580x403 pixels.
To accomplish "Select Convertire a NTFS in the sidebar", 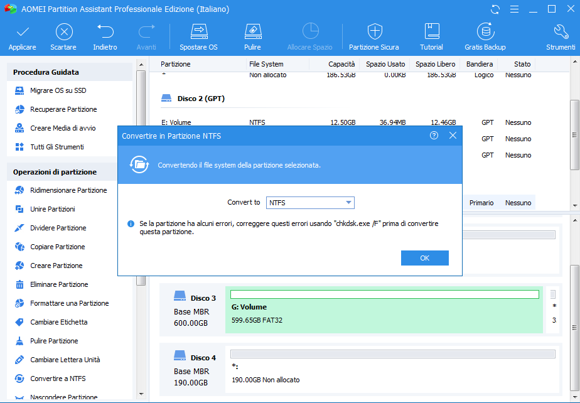I will [58, 379].
